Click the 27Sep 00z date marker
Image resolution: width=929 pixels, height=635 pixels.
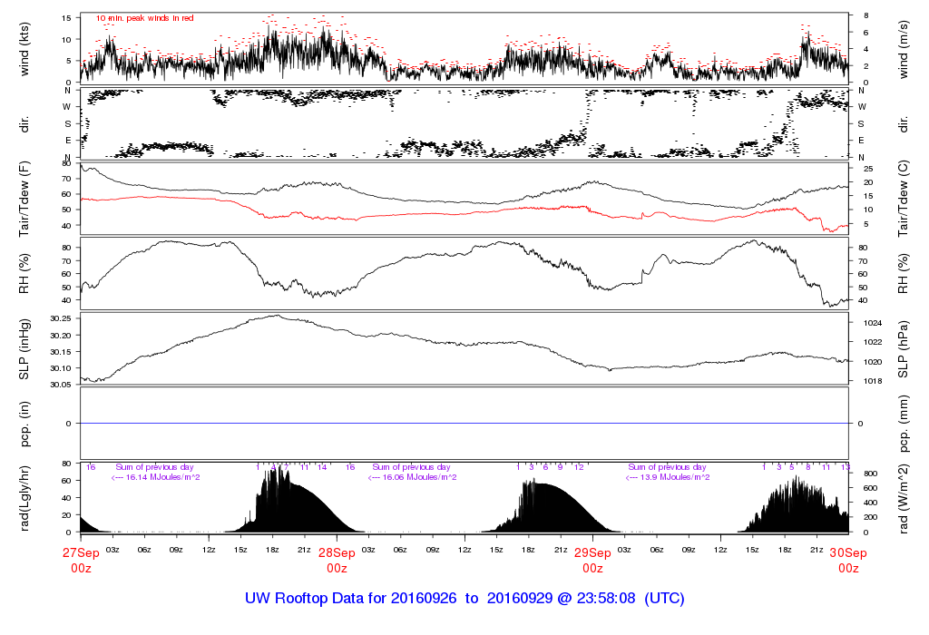coord(81,560)
